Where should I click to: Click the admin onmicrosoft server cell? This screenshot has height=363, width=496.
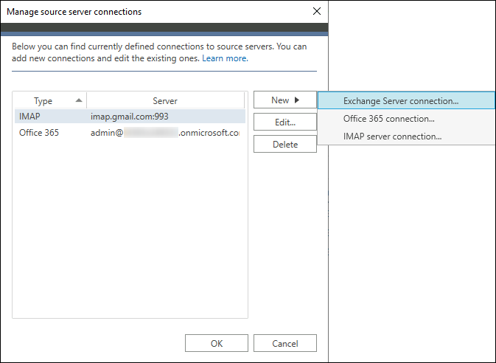(x=165, y=132)
